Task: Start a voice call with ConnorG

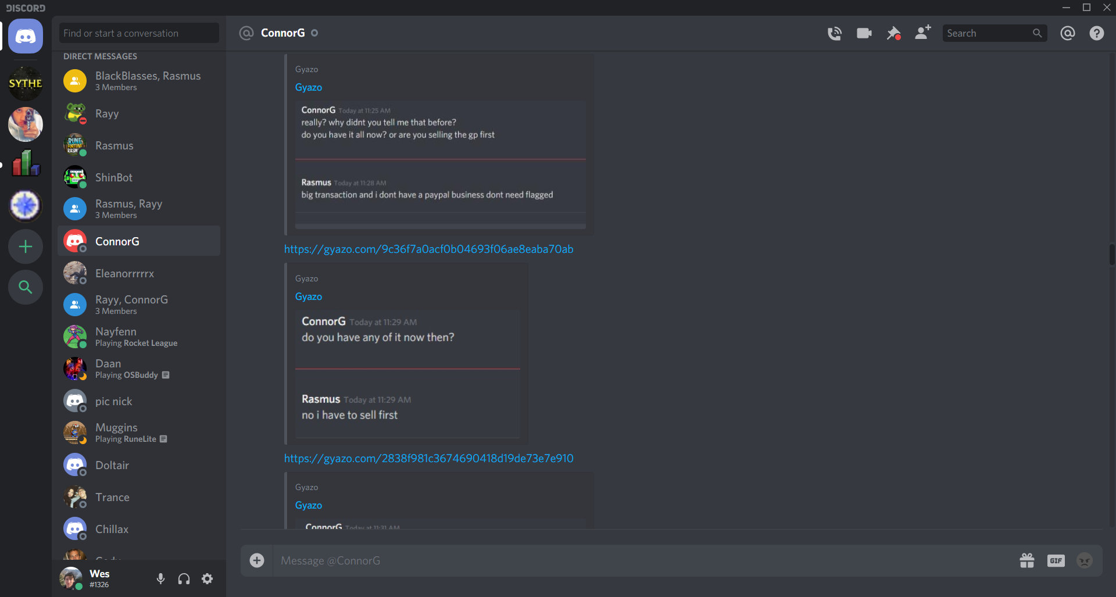Action: pos(835,33)
